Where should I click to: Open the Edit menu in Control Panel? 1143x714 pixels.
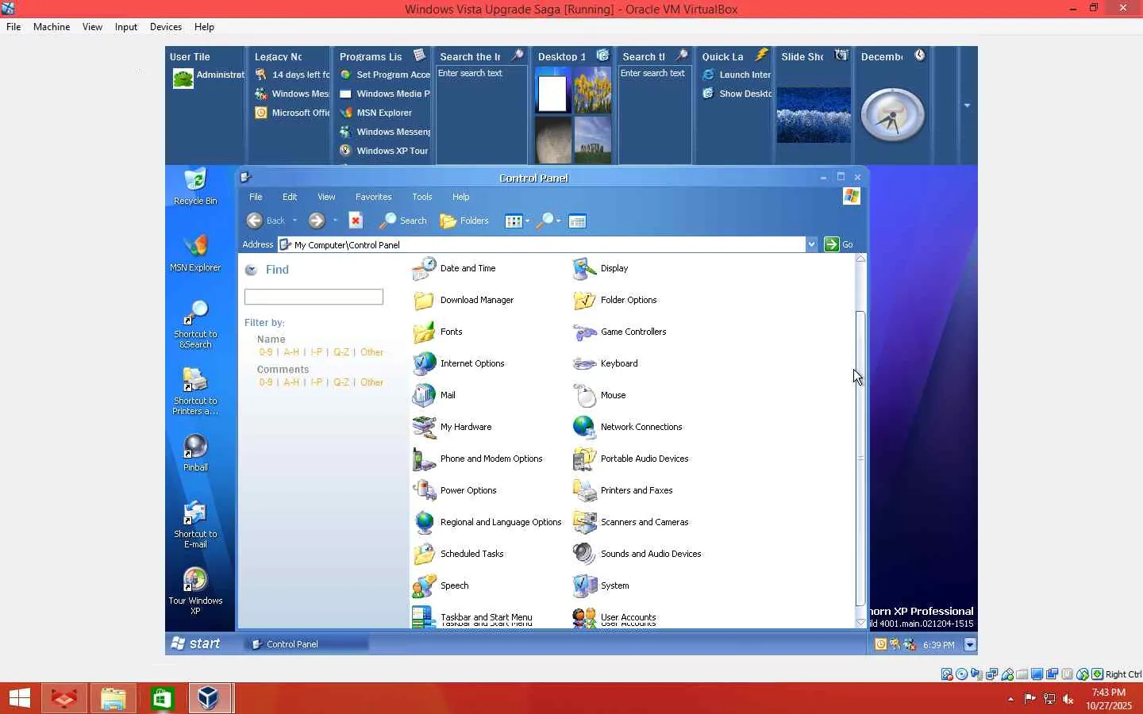(x=290, y=197)
